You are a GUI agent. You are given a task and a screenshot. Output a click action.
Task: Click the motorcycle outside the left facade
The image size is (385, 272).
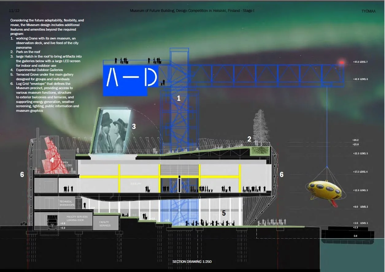24,224
